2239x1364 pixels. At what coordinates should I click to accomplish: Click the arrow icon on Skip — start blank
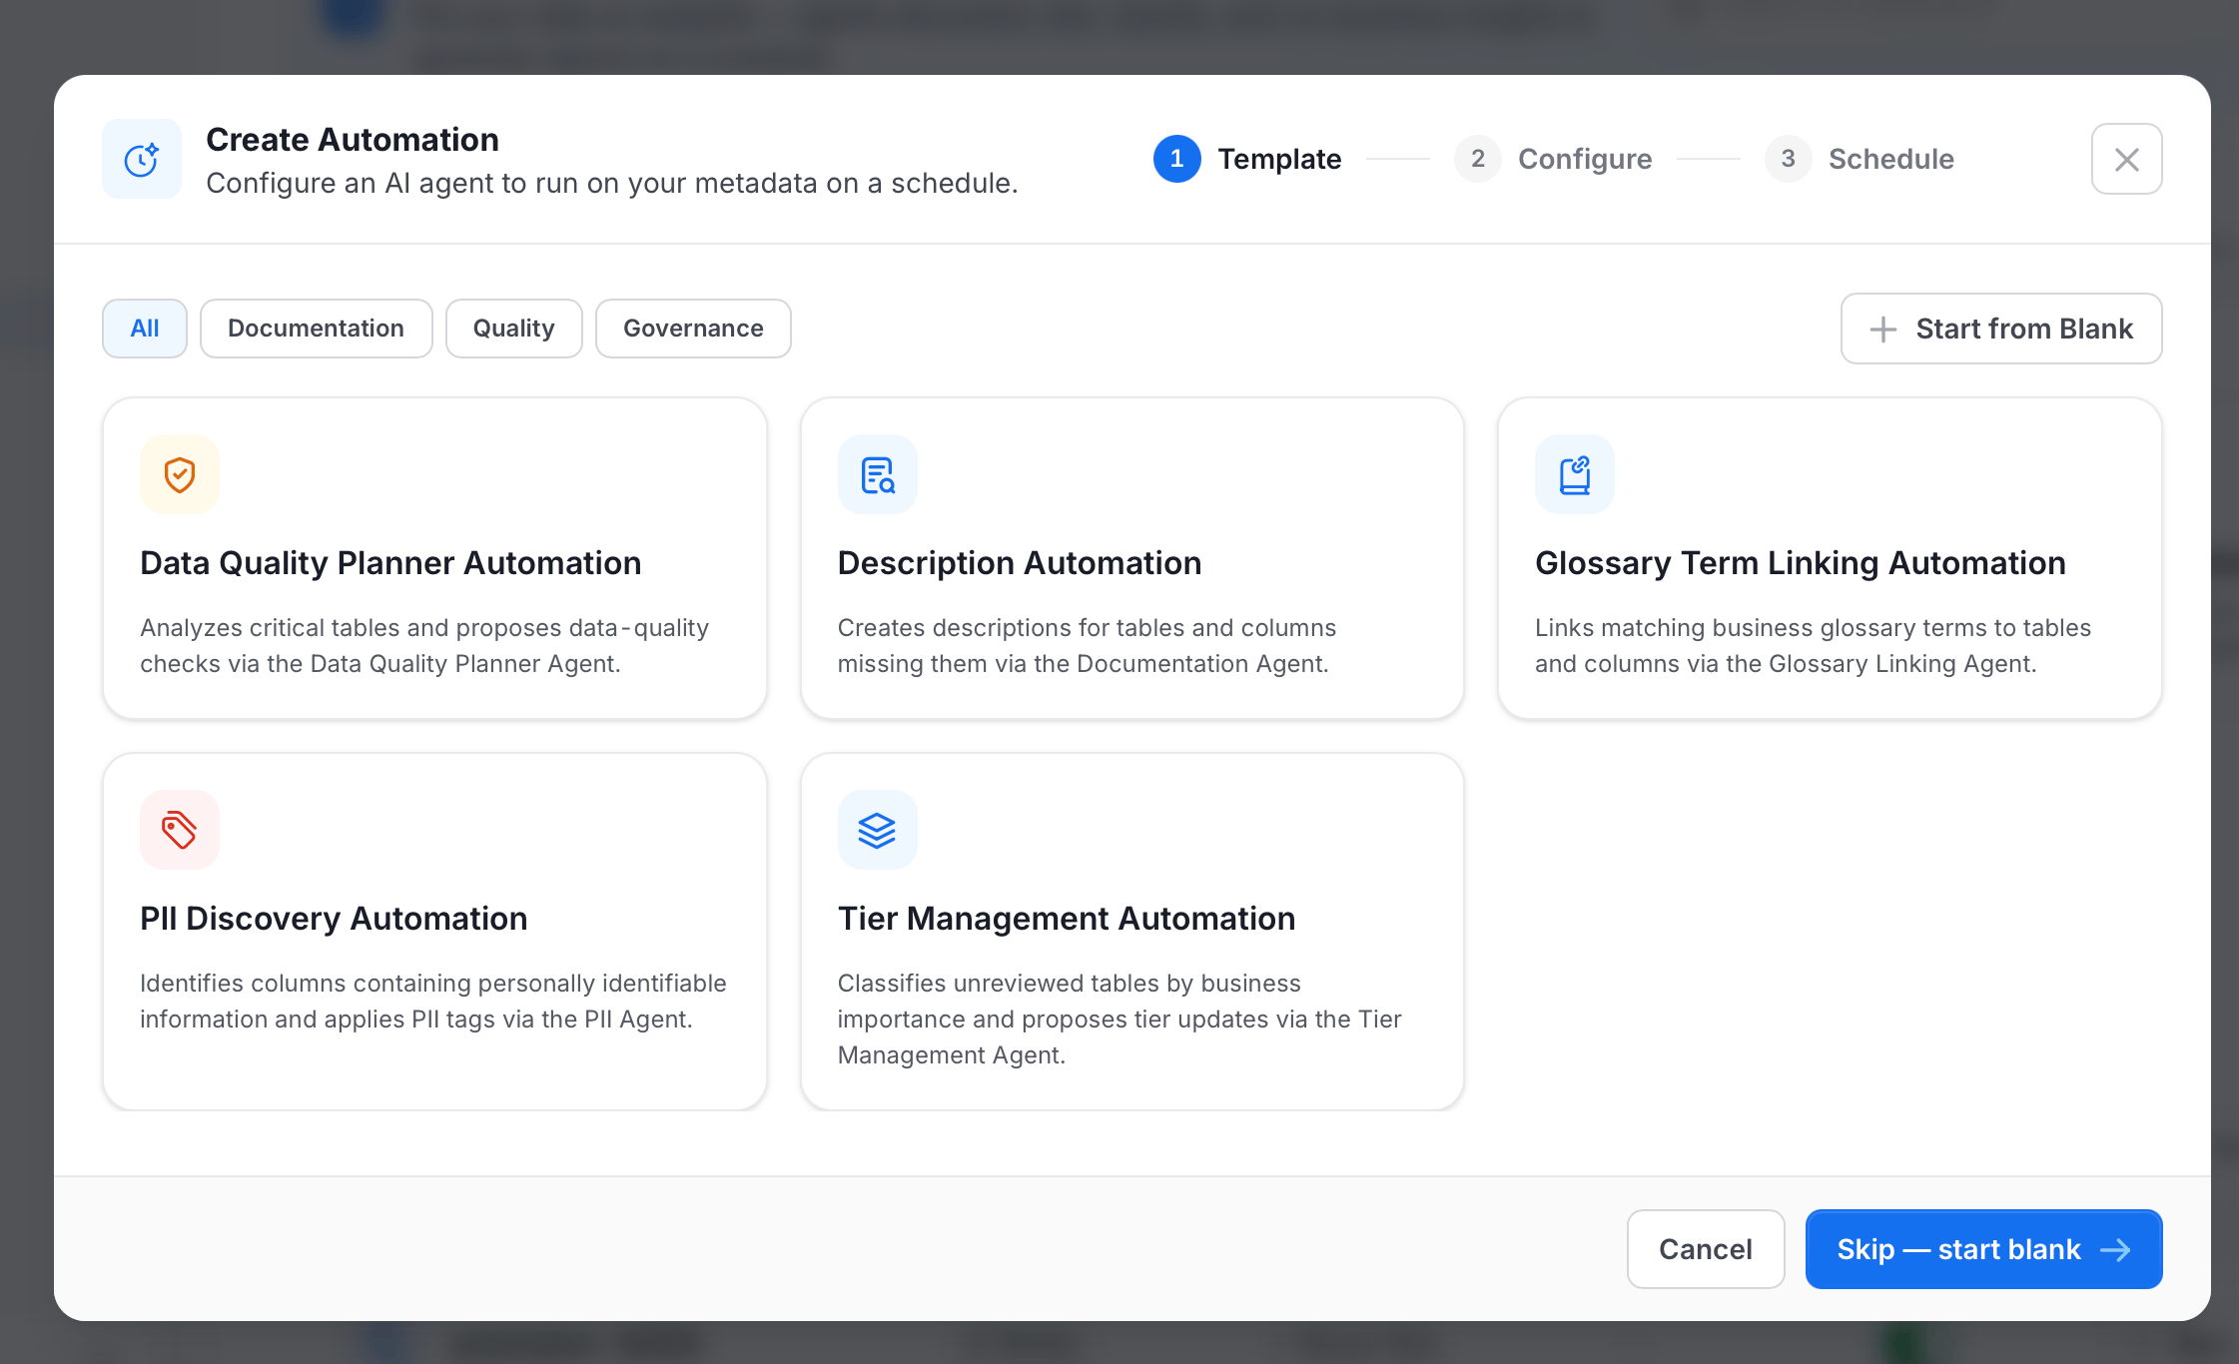2115,1250
